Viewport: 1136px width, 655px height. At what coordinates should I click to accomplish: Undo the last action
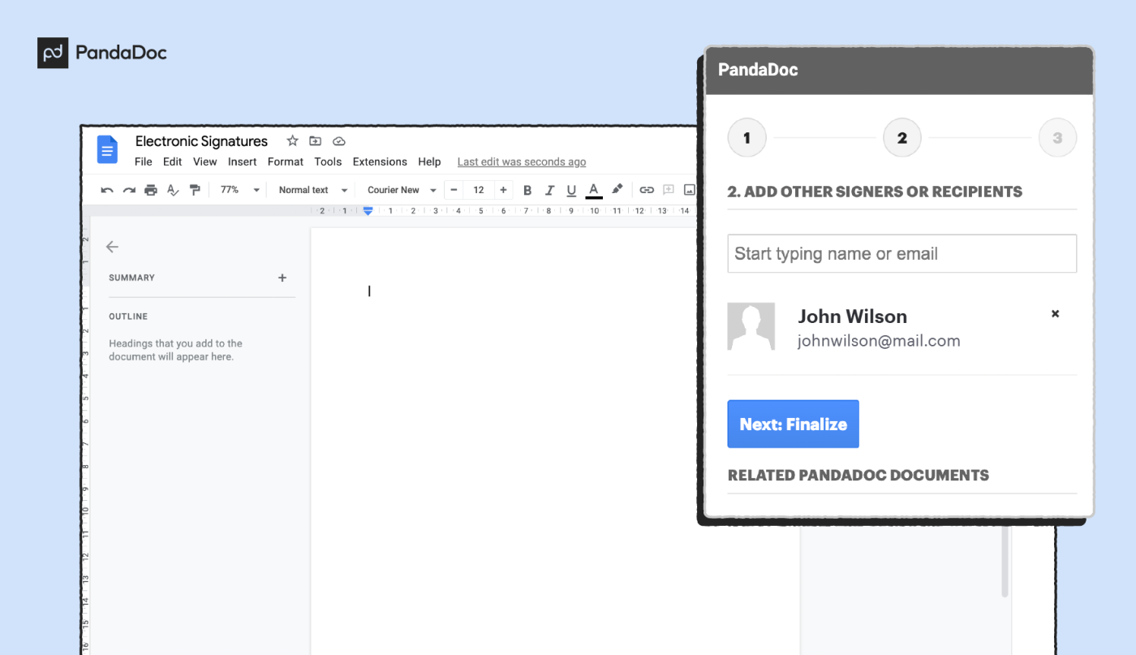107,190
